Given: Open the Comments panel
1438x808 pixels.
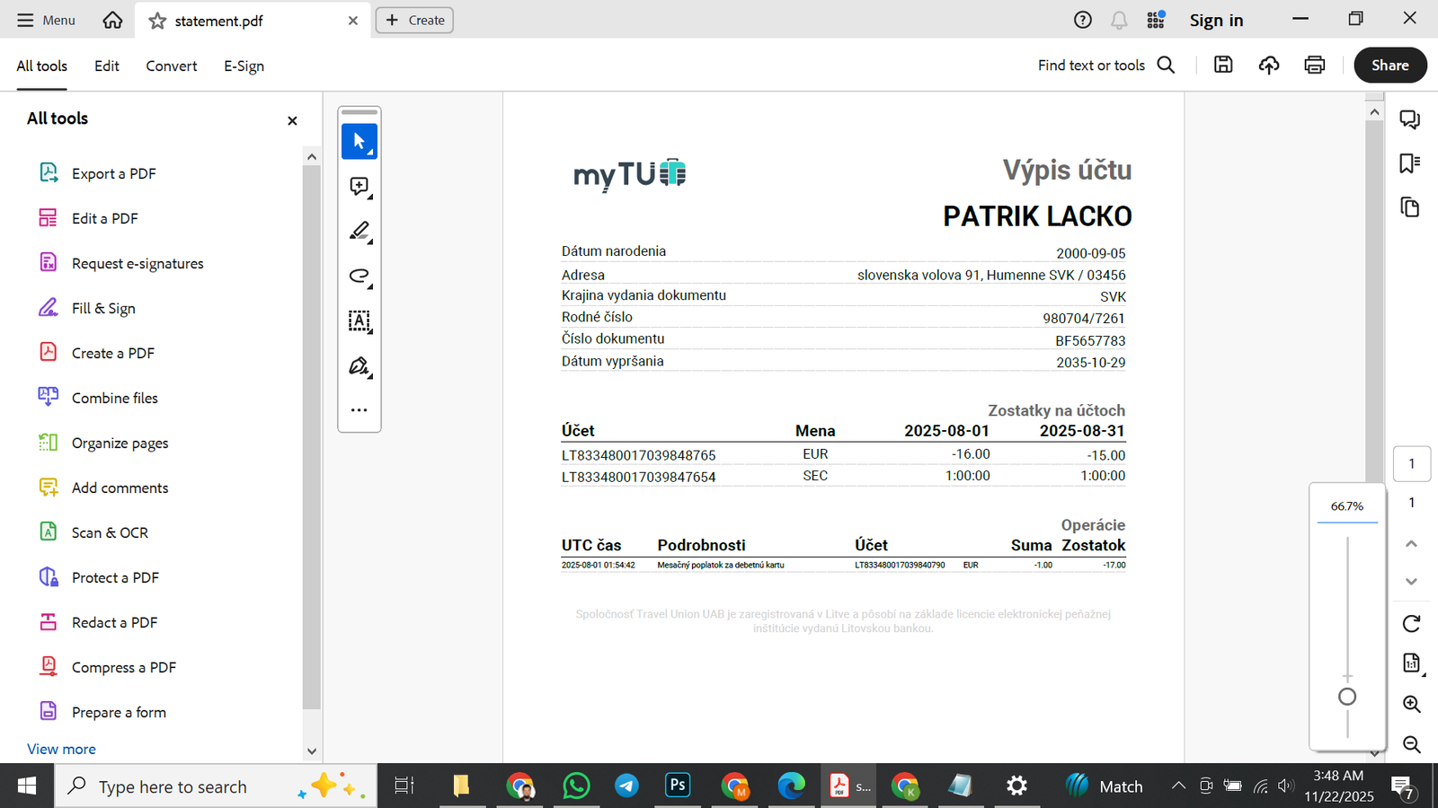Looking at the screenshot, I should (1409, 119).
